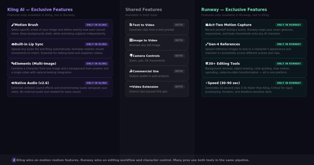Click the BOTH badge on Video Extension
The image size is (314, 165).
tap(179, 87)
